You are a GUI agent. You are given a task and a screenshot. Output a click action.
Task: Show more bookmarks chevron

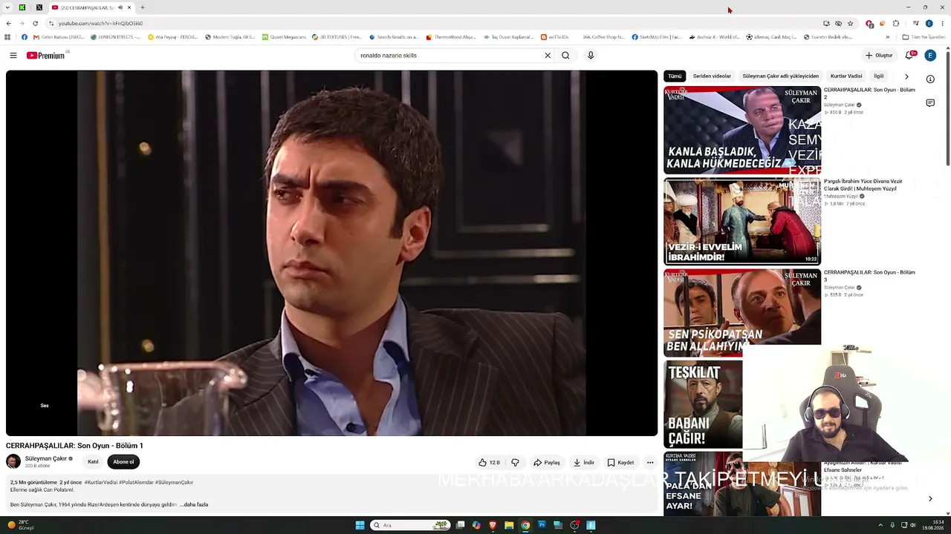click(x=887, y=37)
